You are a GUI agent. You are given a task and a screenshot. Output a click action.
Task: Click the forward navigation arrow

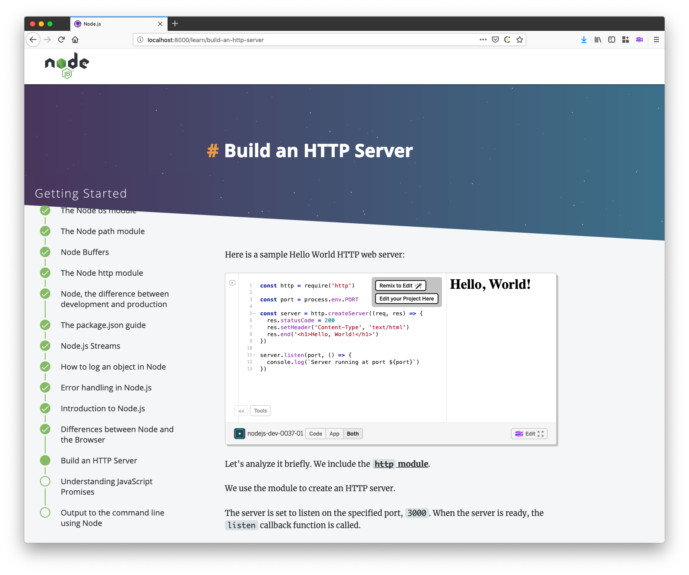coord(47,40)
